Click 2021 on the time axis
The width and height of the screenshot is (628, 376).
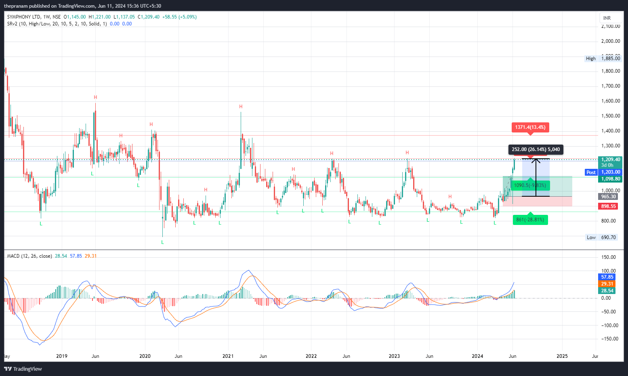click(228, 356)
